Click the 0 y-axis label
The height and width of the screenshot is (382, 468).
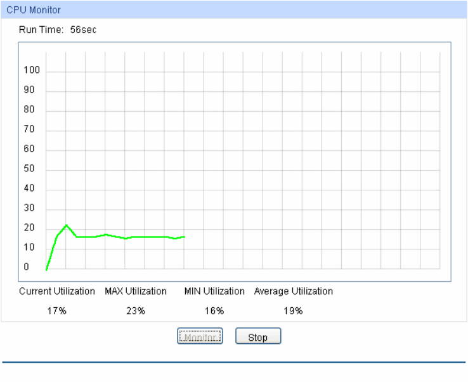click(x=26, y=267)
